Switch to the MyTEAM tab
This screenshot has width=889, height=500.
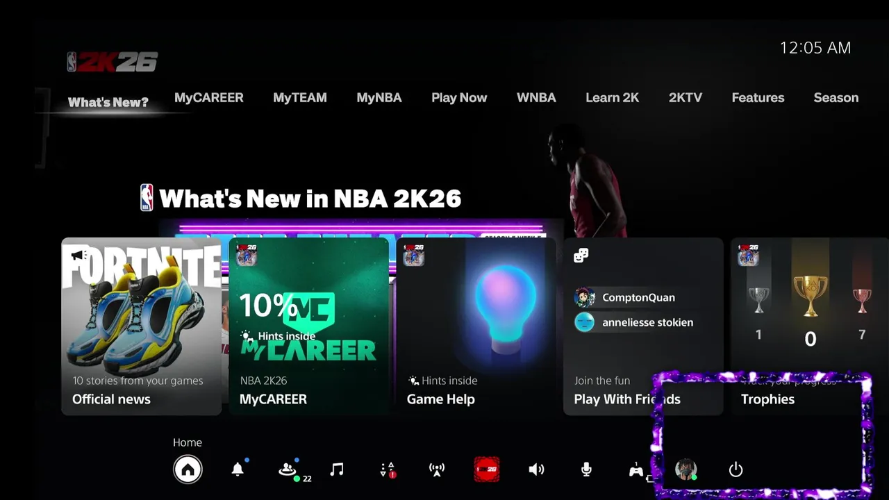300,98
